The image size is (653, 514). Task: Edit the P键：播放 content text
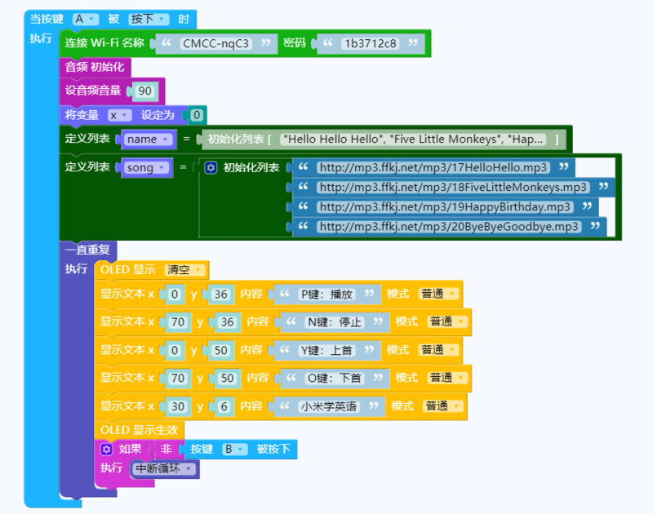328,294
